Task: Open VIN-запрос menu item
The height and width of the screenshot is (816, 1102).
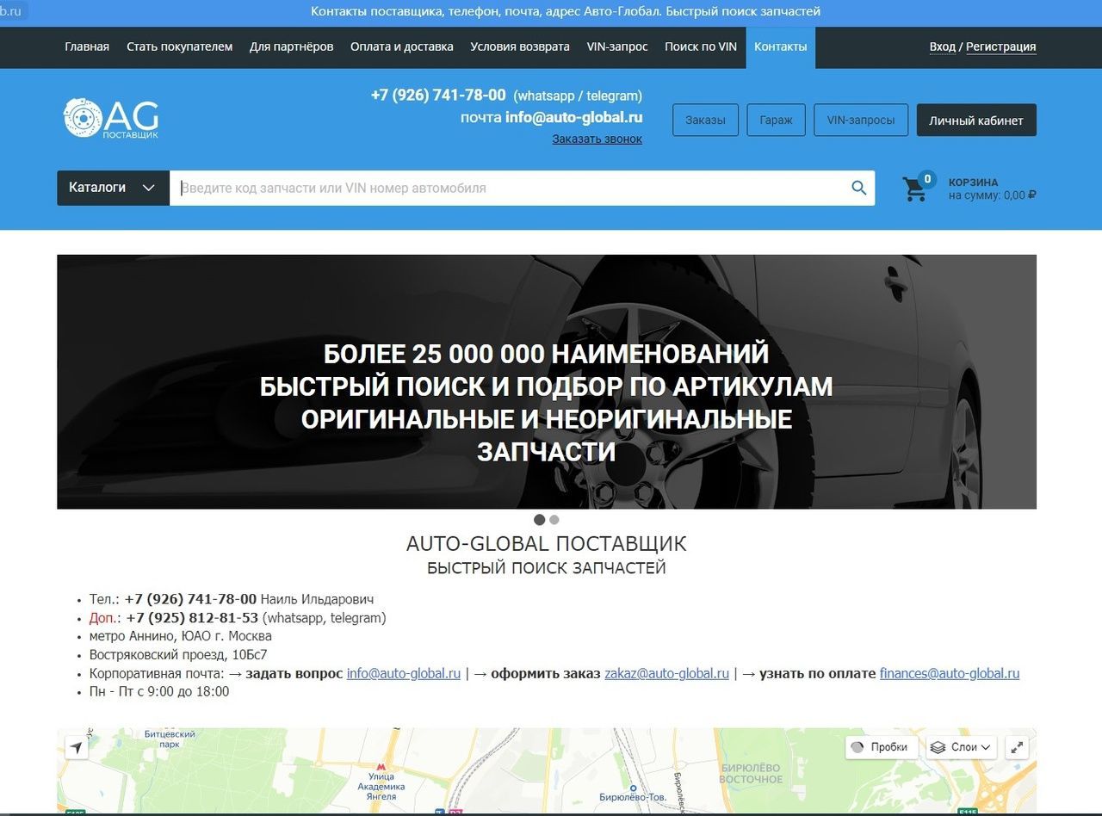Action: pyautogui.click(x=617, y=46)
